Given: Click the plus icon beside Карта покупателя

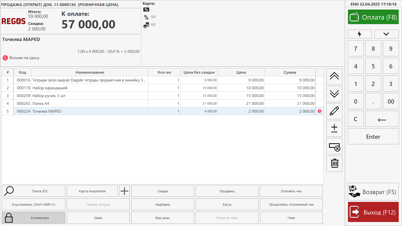Looking at the screenshot, I should [x=124, y=191].
